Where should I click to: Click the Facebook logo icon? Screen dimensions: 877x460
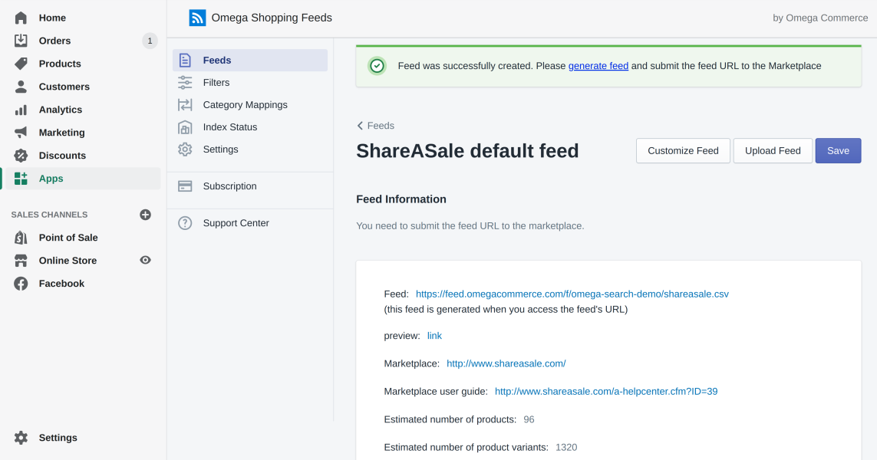(21, 284)
